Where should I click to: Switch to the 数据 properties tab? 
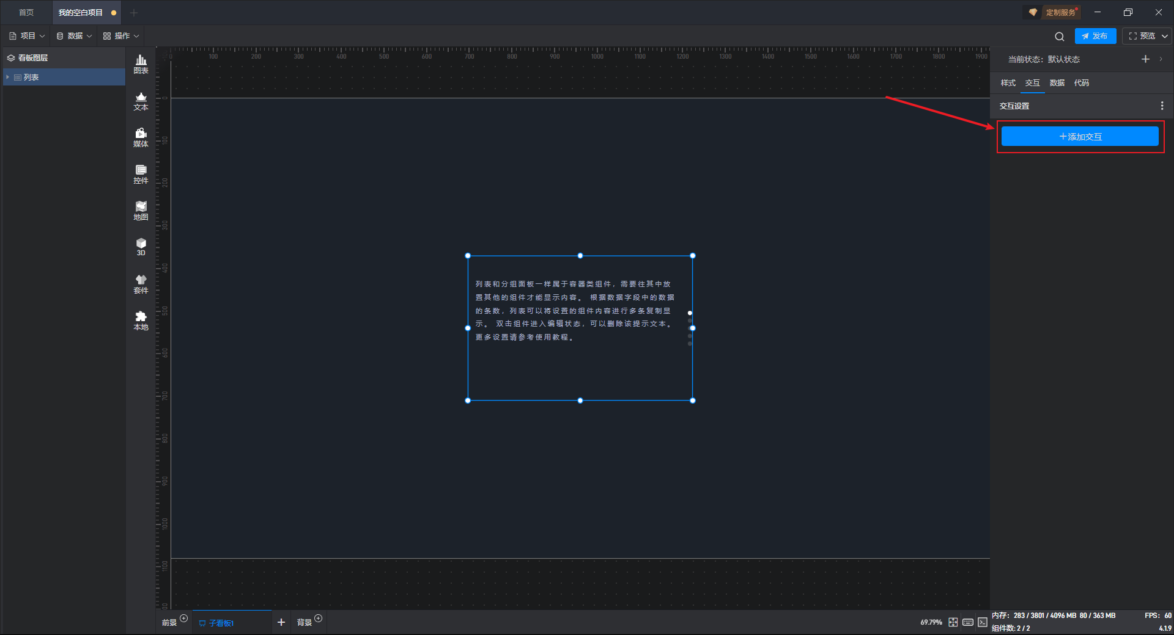1057,83
